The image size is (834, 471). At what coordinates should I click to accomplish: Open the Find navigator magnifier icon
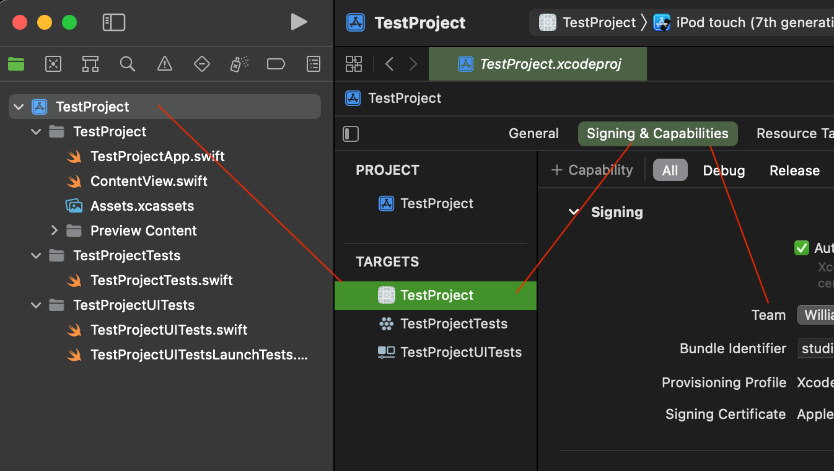point(128,64)
